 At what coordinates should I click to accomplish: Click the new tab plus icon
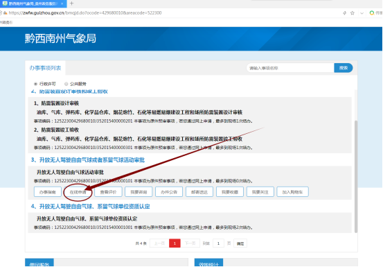71,3
